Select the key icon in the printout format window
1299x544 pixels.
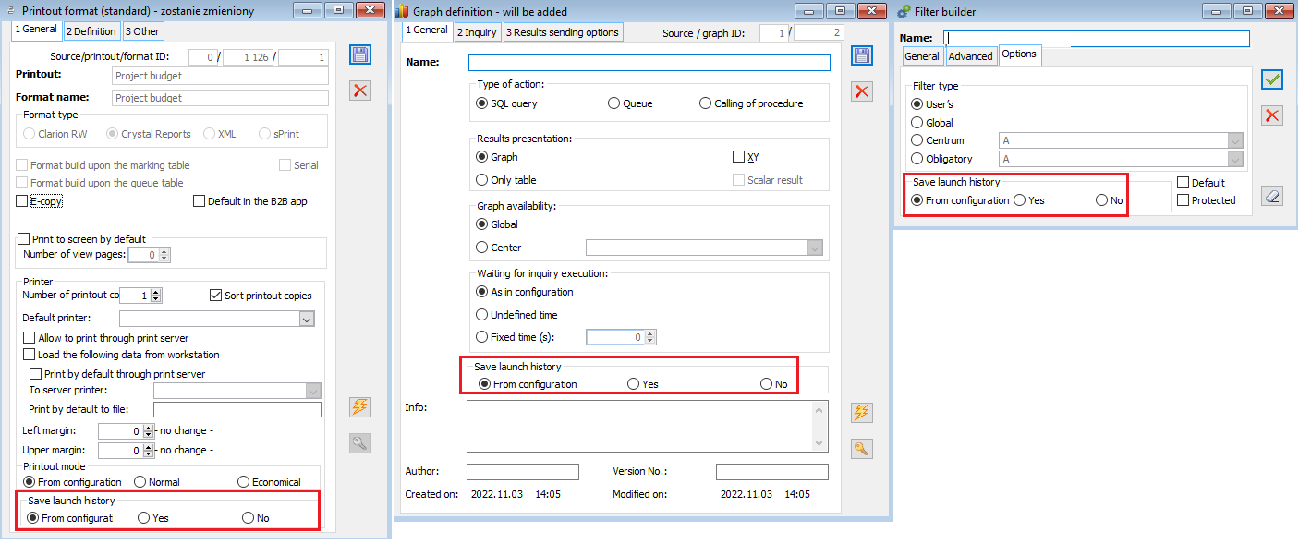coord(360,442)
